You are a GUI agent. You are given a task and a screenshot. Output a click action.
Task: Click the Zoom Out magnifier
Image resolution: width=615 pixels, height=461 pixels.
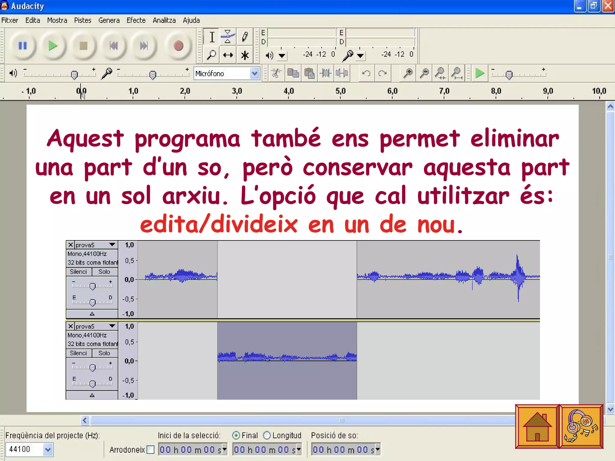tap(424, 73)
